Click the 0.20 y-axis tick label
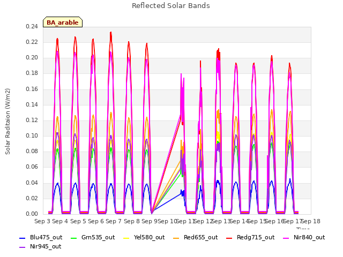This screenshot has height=257, width=343. (32, 57)
